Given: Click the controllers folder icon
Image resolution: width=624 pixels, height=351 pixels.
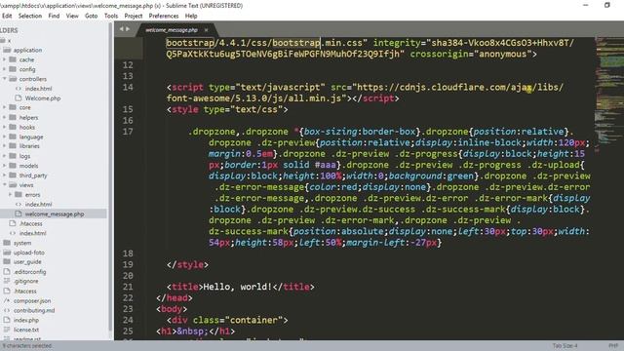Looking at the screenshot, I should click(13, 79).
